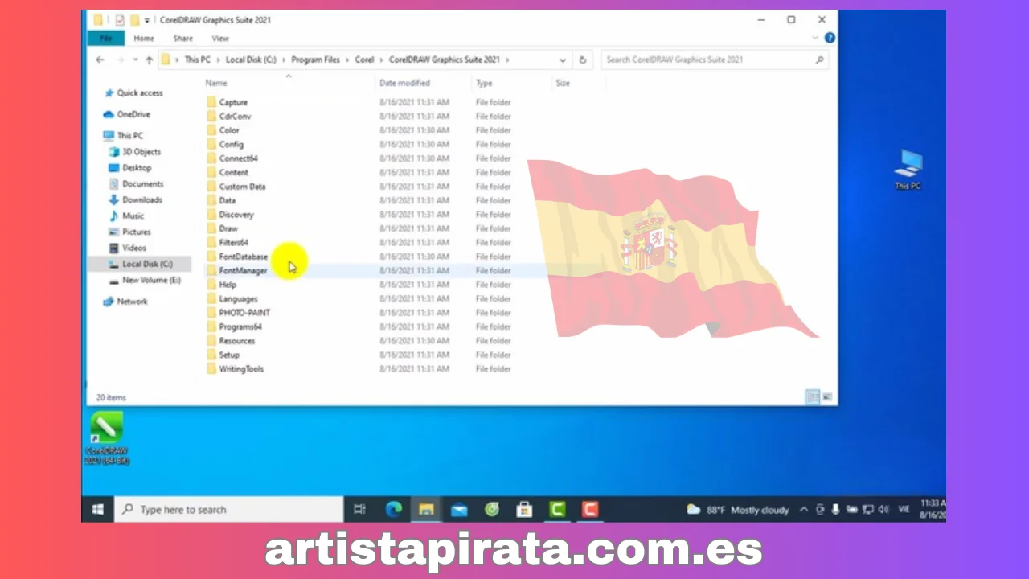Open the Home ribbon tab
The width and height of the screenshot is (1029, 579).
pyautogui.click(x=144, y=39)
